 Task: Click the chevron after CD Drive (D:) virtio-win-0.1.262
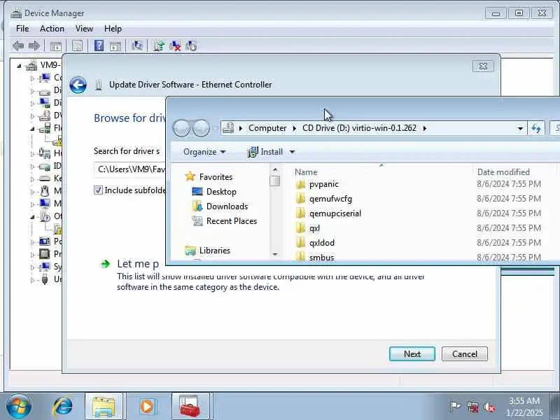(x=425, y=129)
